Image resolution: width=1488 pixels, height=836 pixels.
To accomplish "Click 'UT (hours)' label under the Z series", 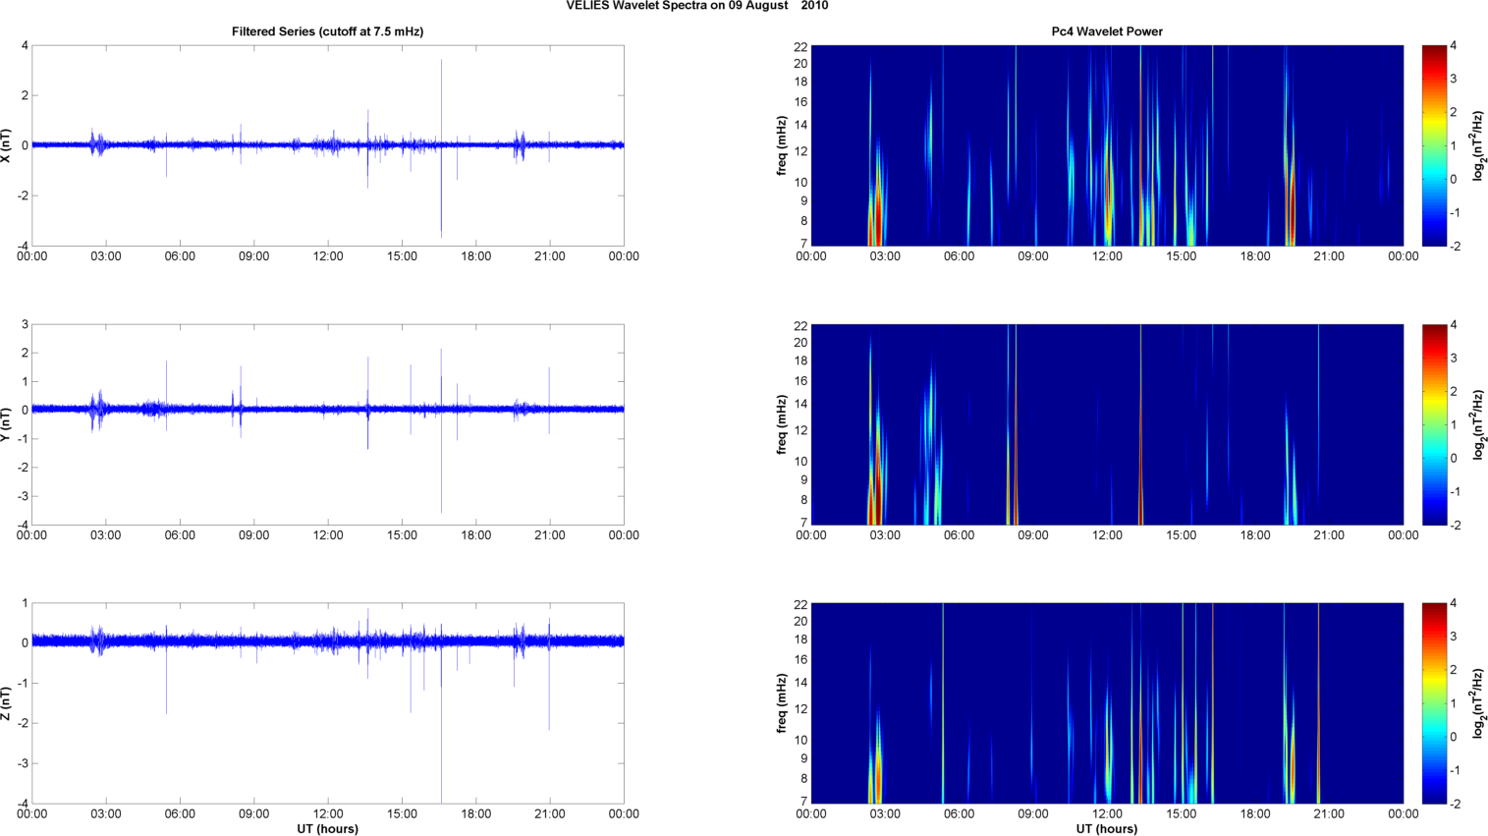I will (327, 828).
